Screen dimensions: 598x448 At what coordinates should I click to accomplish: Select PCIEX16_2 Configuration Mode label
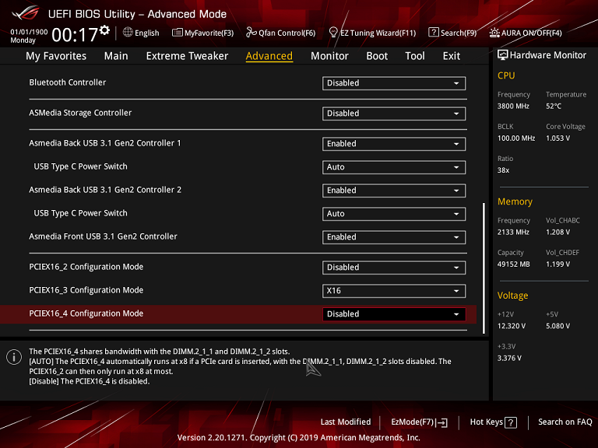click(x=86, y=267)
